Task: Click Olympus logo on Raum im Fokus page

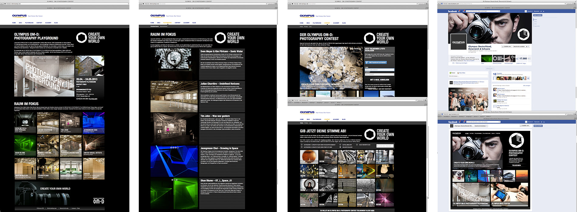Action: pyautogui.click(x=158, y=16)
